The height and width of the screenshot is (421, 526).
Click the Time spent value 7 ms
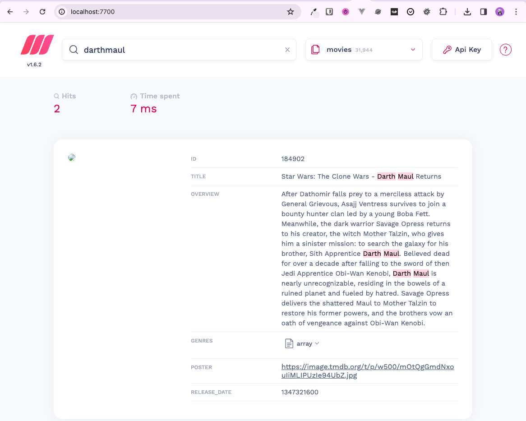click(143, 109)
